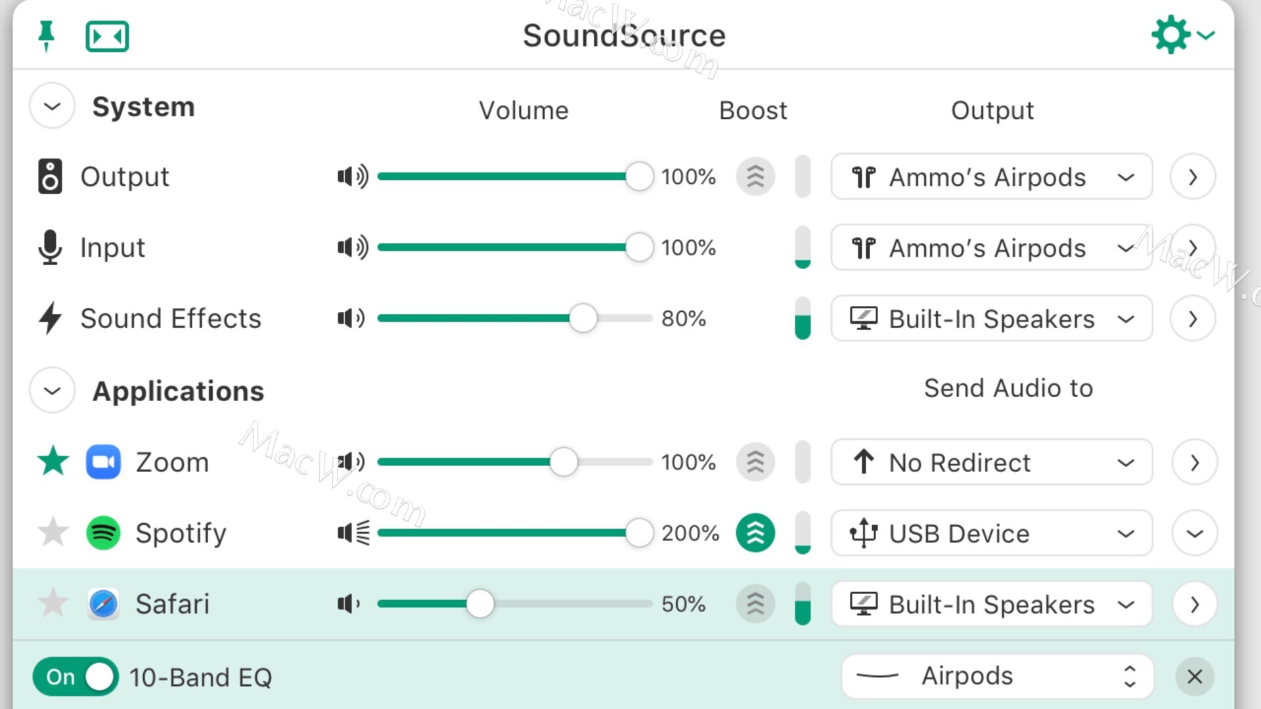Open Zoom's No Redirect dropdown
The width and height of the screenshot is (1261, 709).
click(992, 462)
